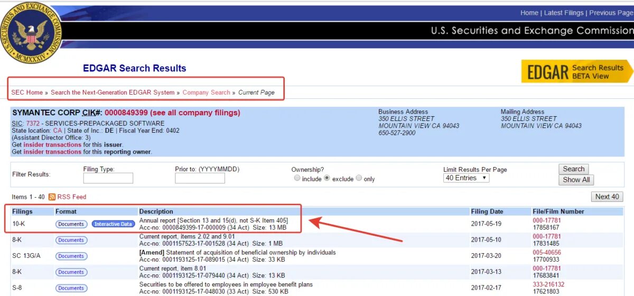The height and width of the screenshot is (296, 634).
Task: Click the Description column header
Action: [x=156, y=211]
